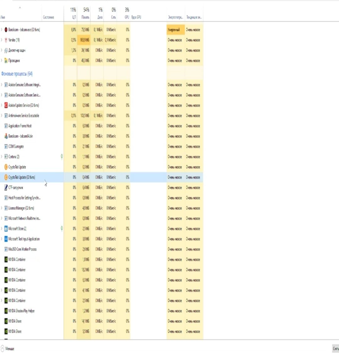Select the NVIDIA ShadowPlay Helper process name

[x=22, y=311]
